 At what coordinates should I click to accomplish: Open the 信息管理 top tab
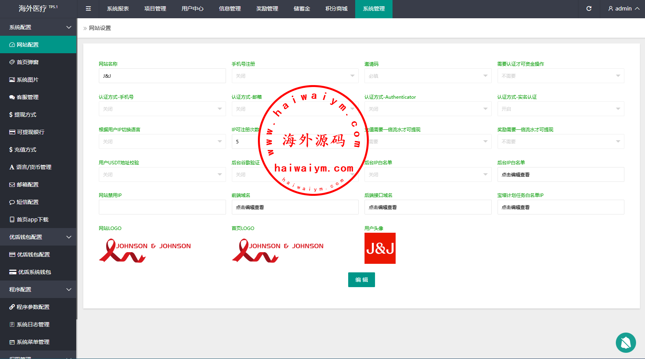click(230, 9)
